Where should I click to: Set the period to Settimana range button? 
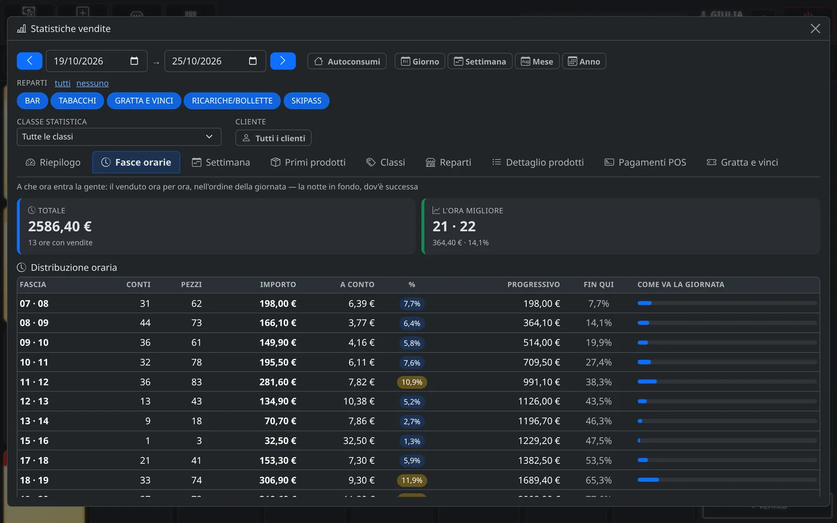click(x=480, y=61)
